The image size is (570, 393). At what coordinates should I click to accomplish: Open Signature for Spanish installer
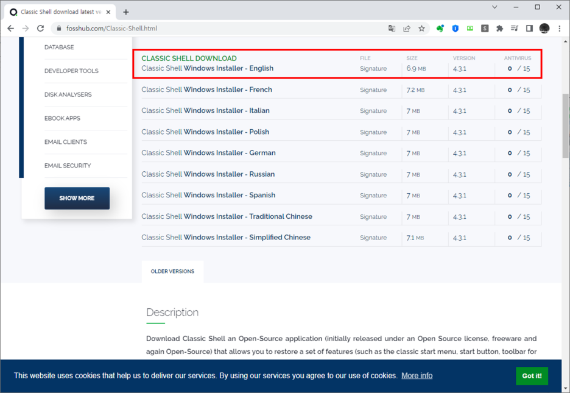point(373,195)
